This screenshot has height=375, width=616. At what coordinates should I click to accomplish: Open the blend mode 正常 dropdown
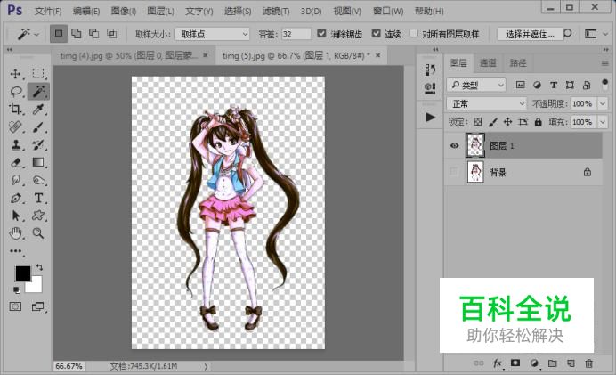[x=487, y=104]
